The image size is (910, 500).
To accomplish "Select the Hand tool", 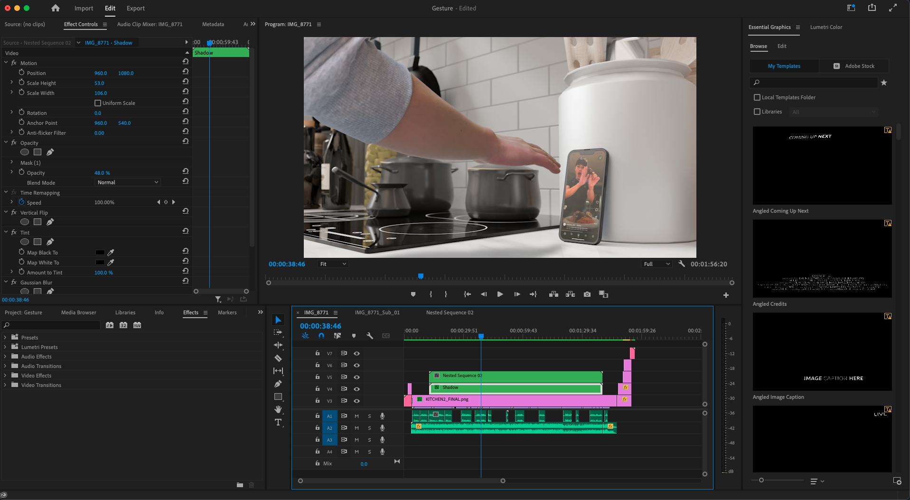I will tap(278, 409).
